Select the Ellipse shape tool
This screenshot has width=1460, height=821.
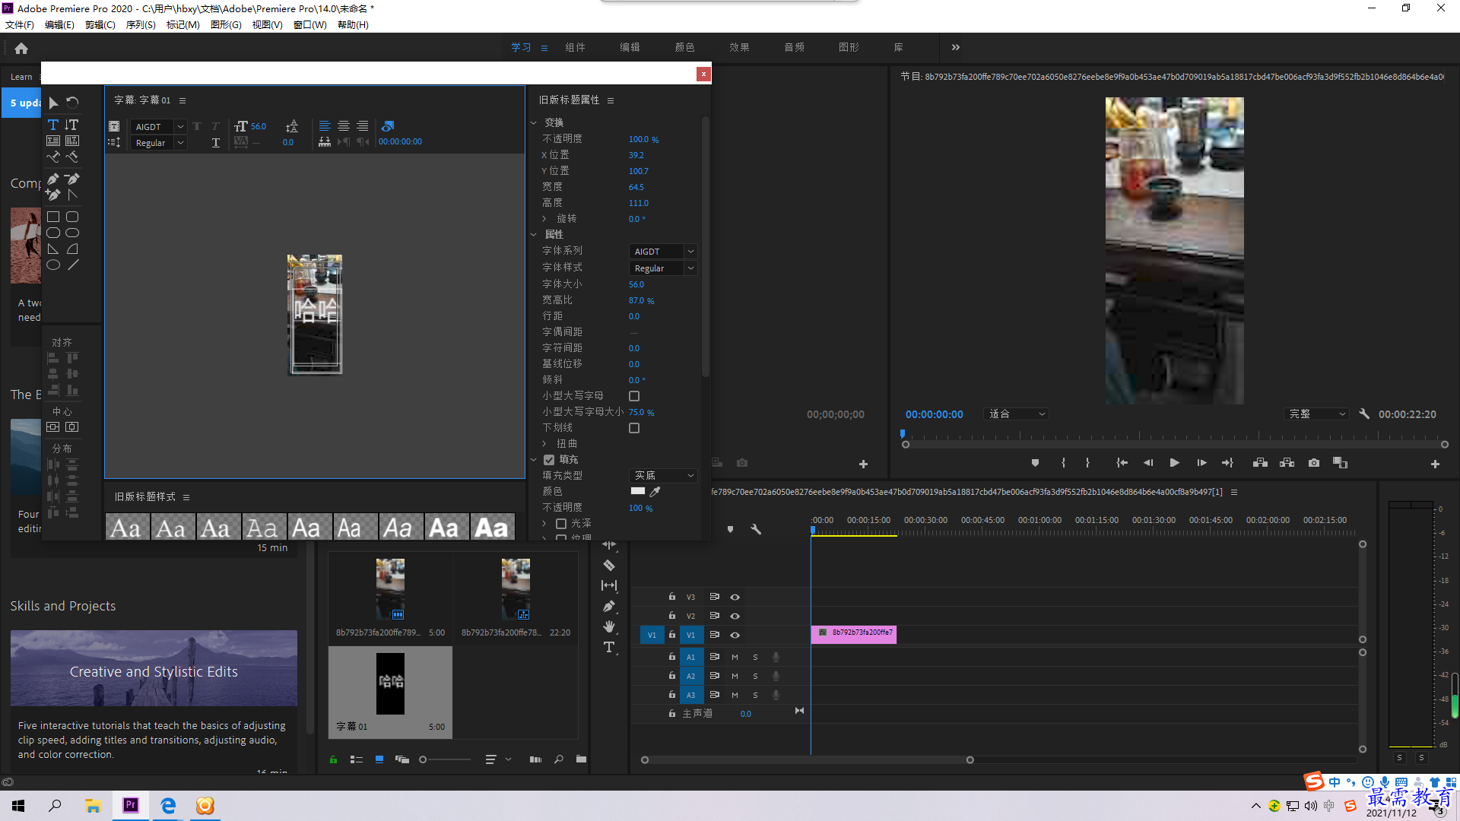(53, 265)
